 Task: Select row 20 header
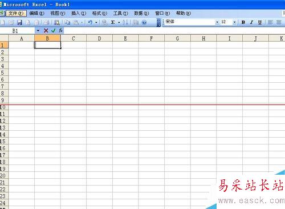tap(4, 175)
